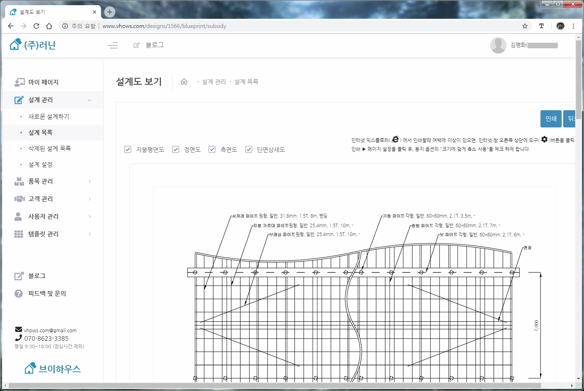The height and width of the screenshot is (391, 584).
Task: Click the home icon in breadcrumb
Action: point(184,81)
